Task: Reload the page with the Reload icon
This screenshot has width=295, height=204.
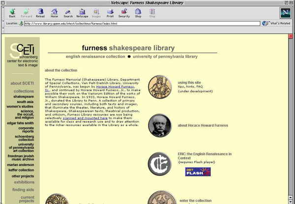Action: pos(40,13)
